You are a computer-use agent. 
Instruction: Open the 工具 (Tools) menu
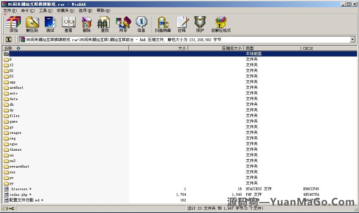click(46, 10)
